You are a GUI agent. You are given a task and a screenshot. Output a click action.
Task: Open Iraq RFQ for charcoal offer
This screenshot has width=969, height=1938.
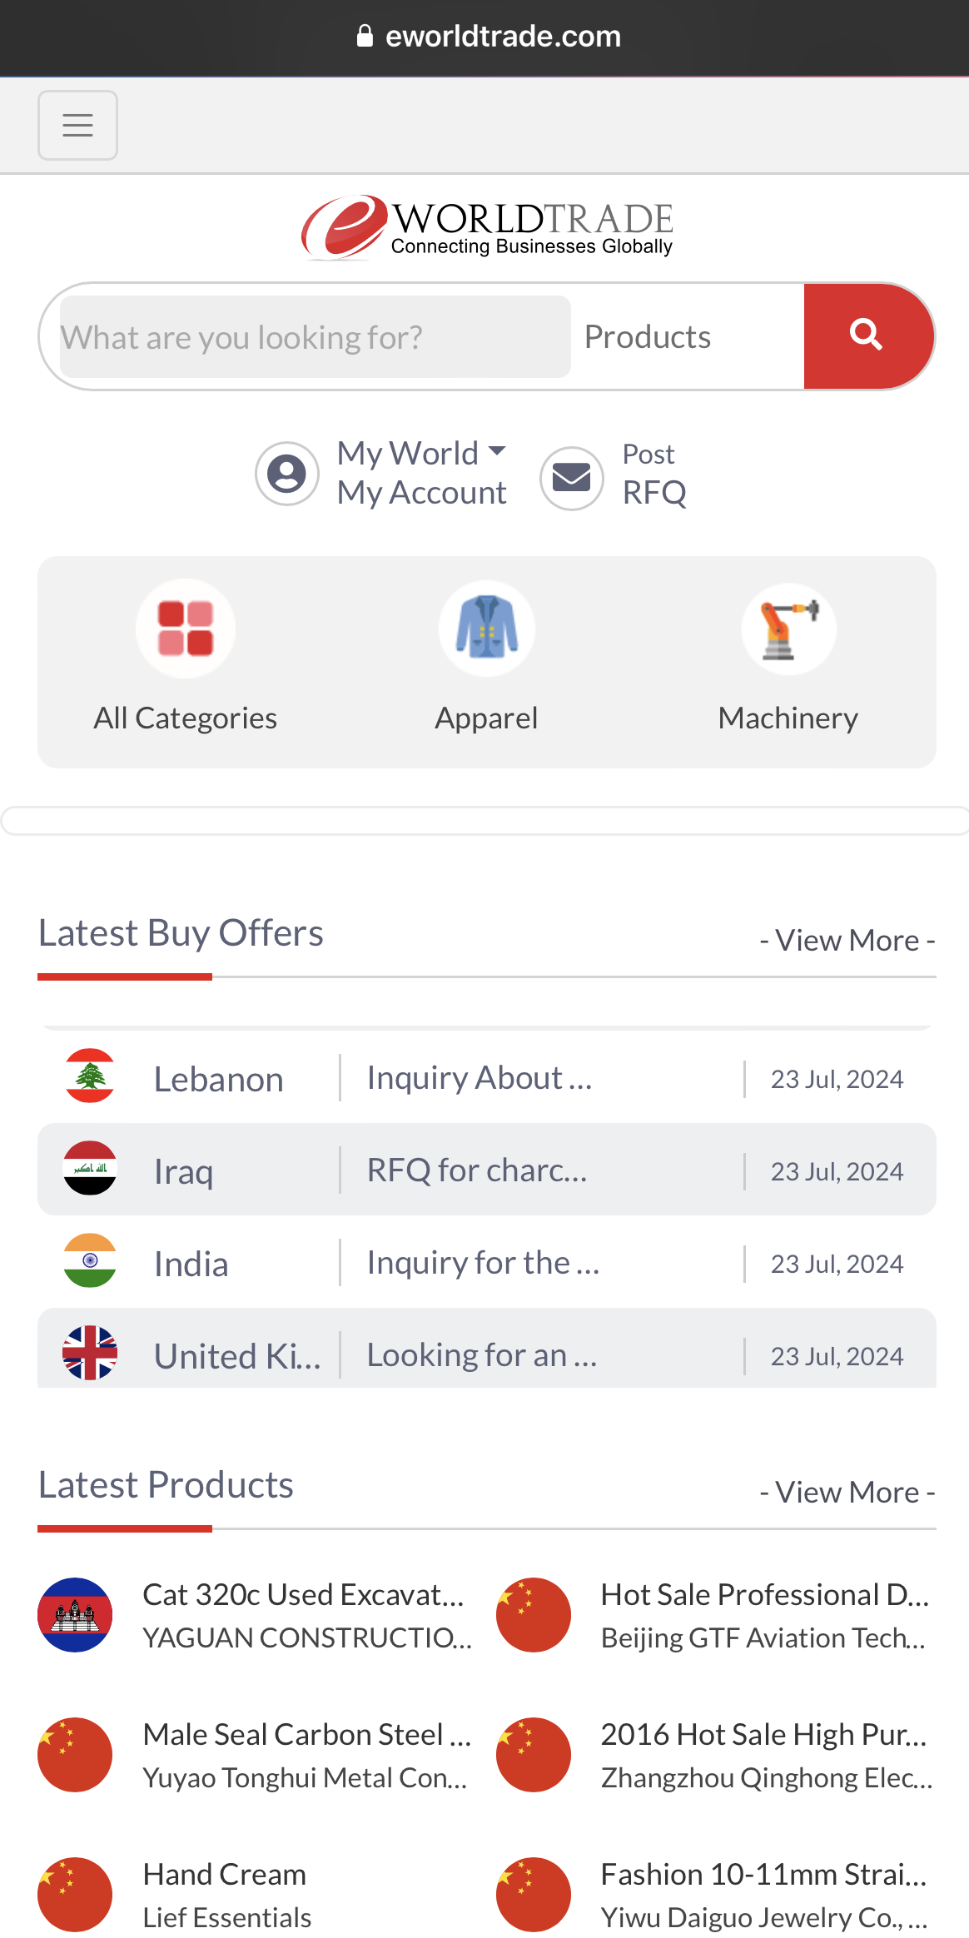coord(477,1170)
